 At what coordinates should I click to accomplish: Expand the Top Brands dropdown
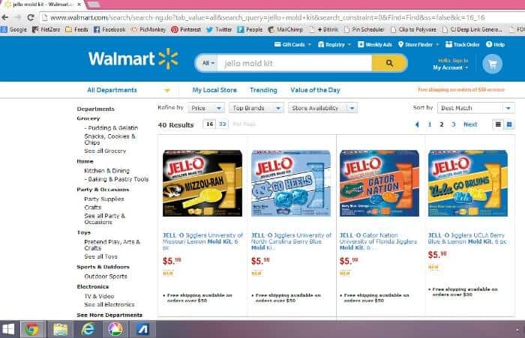(x=256, y=108)
